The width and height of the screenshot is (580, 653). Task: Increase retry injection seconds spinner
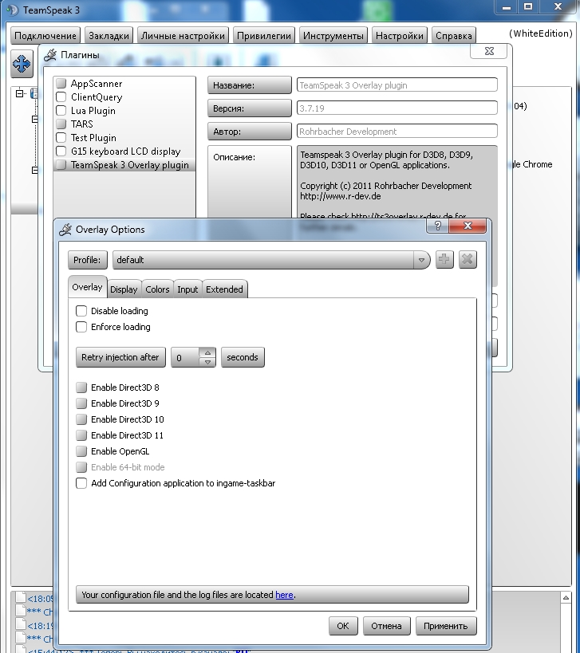click(207, 352)
